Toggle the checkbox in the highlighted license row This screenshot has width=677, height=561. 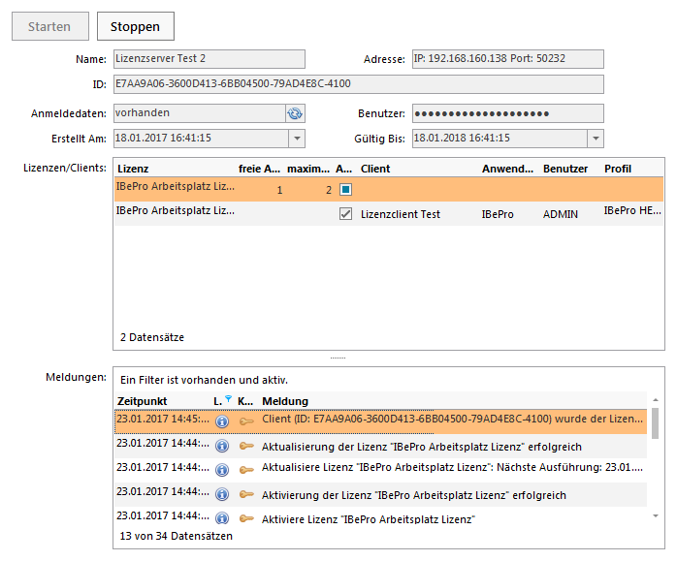[x=345, y=189]
